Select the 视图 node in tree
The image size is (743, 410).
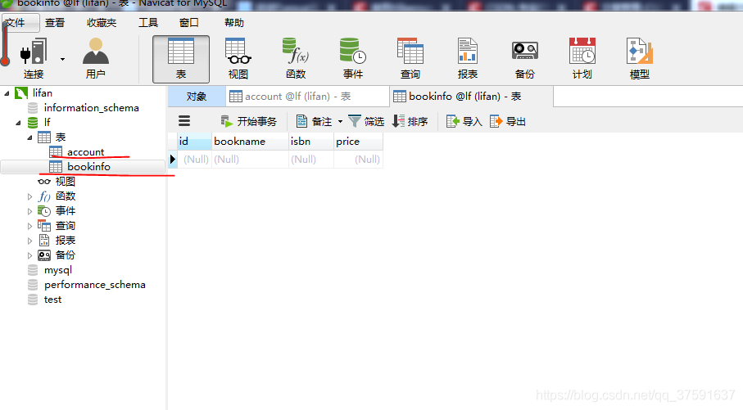click(65, 182)
